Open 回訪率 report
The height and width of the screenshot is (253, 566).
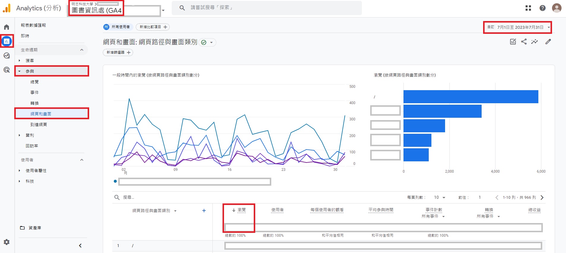coord(32,146)
